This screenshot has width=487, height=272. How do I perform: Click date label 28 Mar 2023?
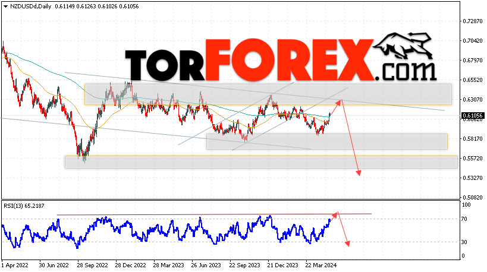pos(168,265)
